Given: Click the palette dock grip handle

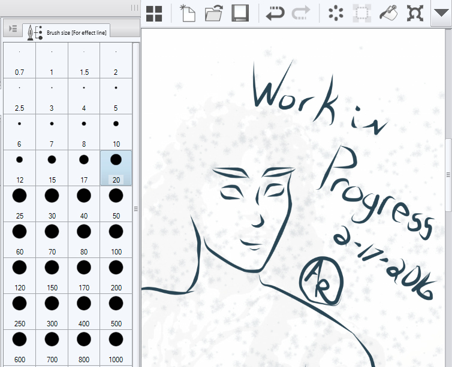Looking at the screenshot, I should coord(134,8).
